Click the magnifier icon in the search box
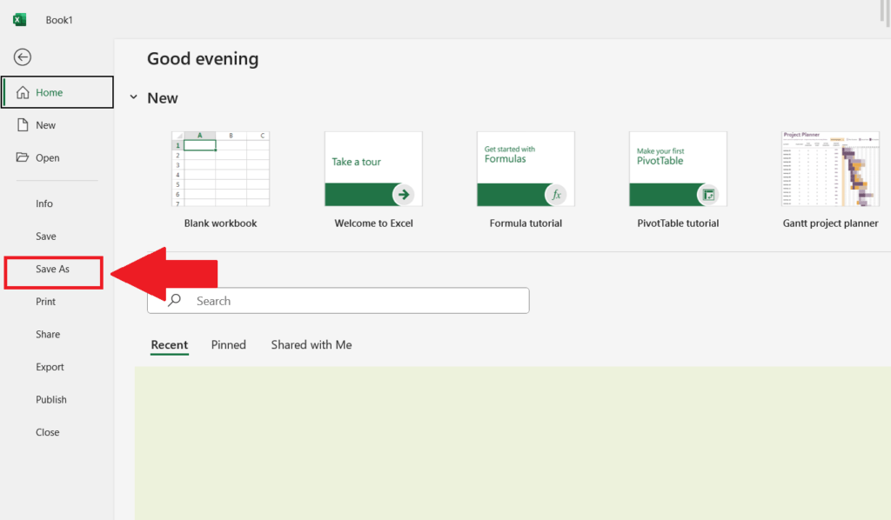 [x=175, y=300]
